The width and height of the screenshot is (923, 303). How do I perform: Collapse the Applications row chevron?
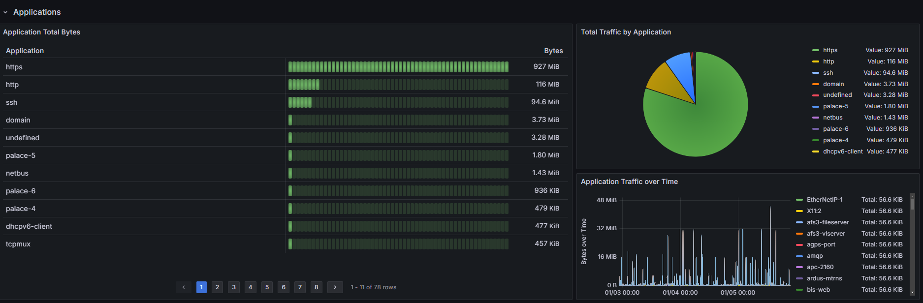[5, 12]
